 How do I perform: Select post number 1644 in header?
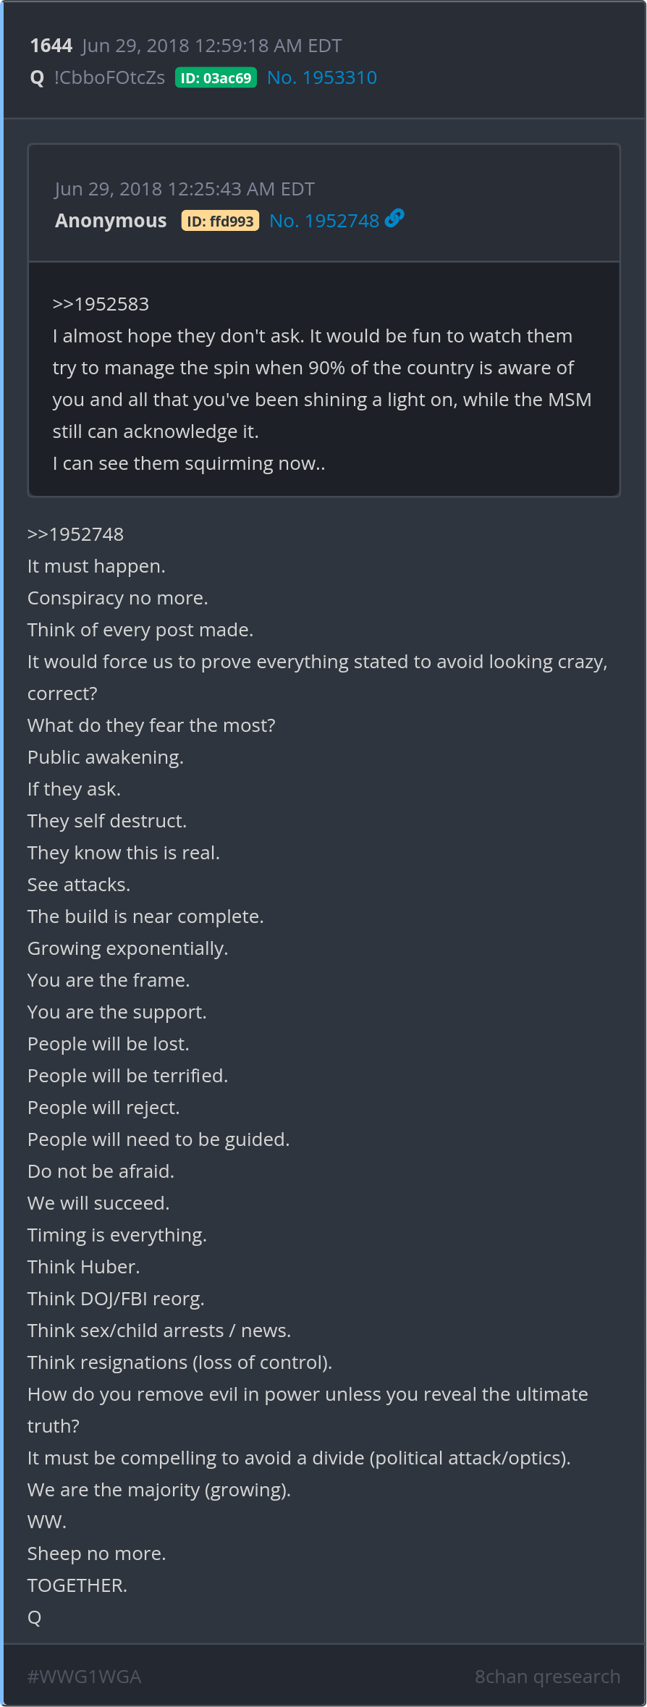point(51,46)
